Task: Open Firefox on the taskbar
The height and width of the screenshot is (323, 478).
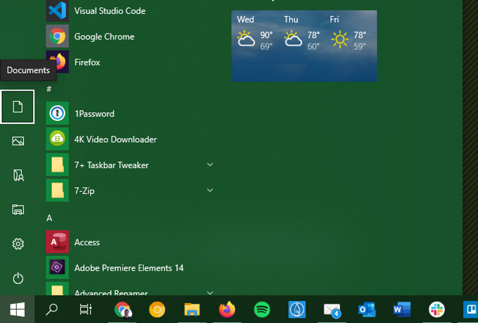Action: click(227, 309)
